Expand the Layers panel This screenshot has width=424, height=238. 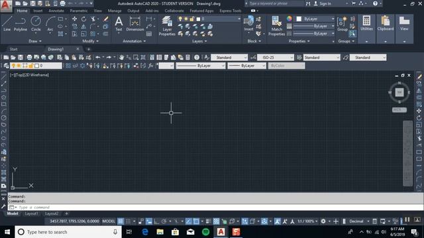pos(199,41)
